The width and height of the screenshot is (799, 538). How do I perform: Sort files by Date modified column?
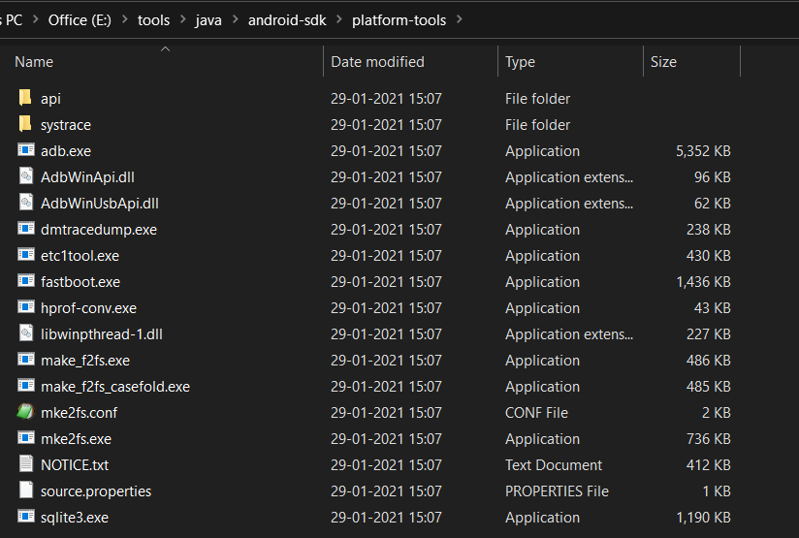click(x=377, y=62)
